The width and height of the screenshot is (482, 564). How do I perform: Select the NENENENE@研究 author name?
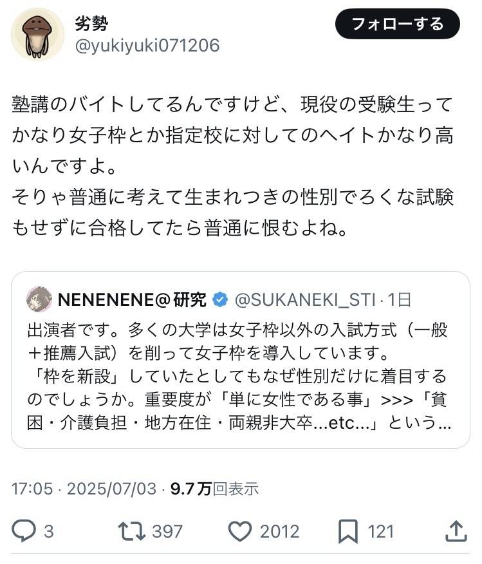(x=132, y=299)
